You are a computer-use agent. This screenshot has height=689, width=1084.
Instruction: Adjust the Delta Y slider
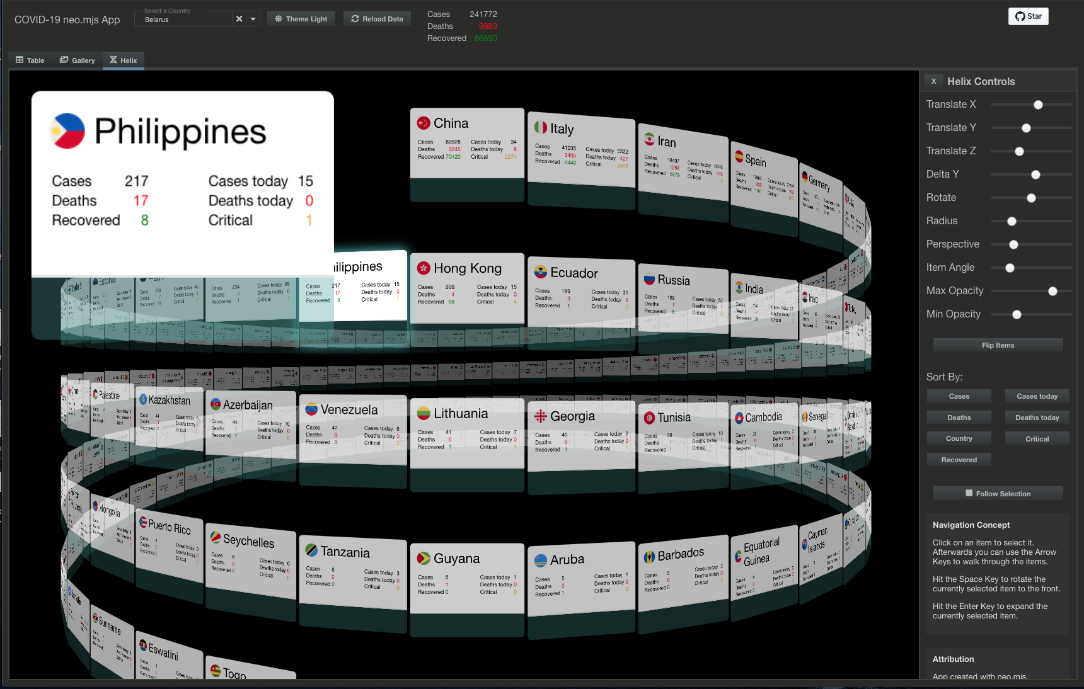1031,174
